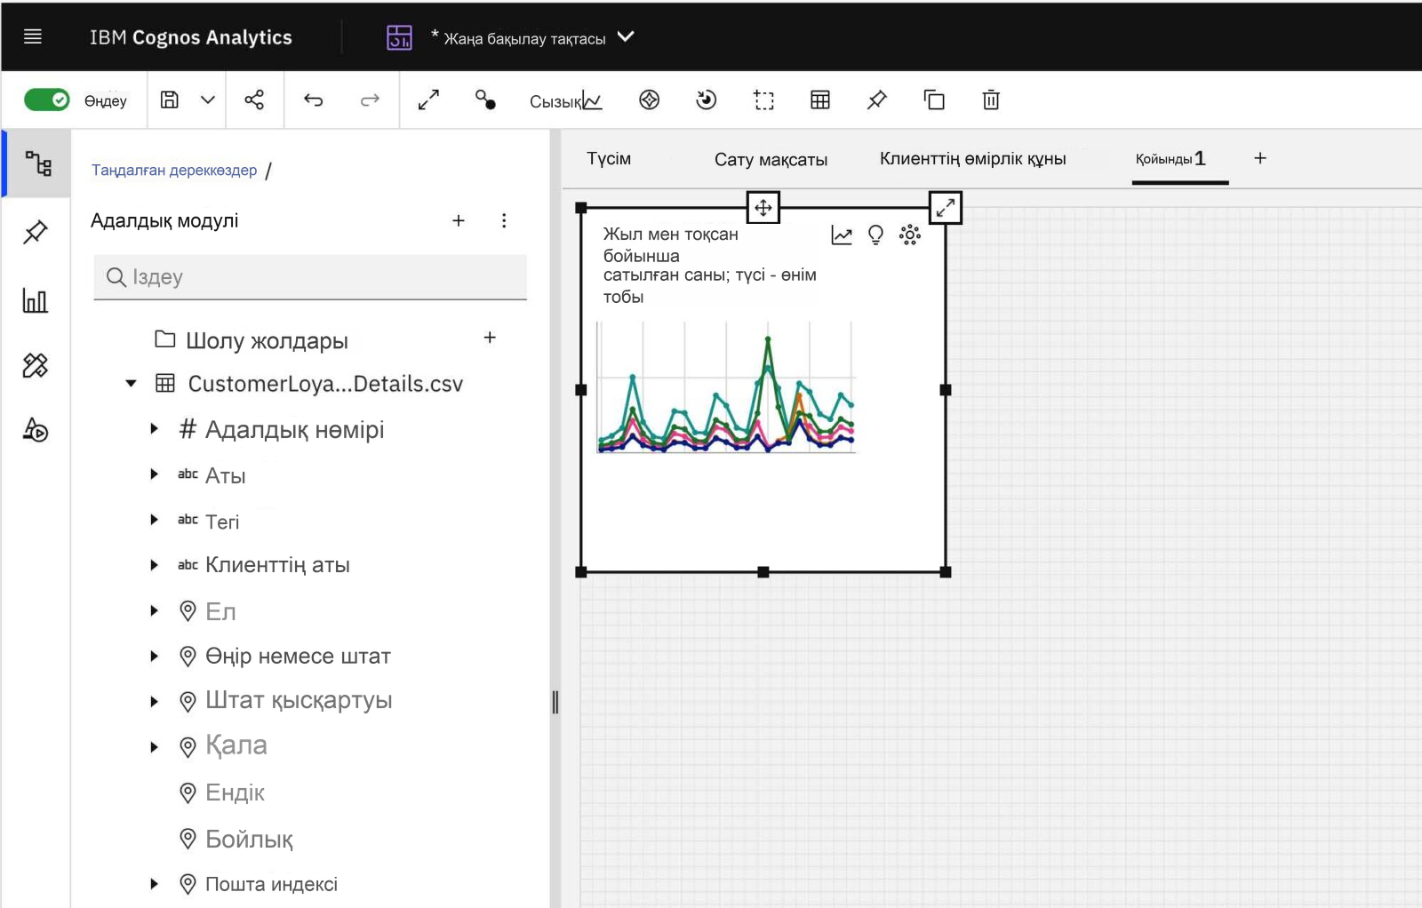Expand the Клиенттің аты field
Screen dimensions: 1422x908
tap(154, 565)
